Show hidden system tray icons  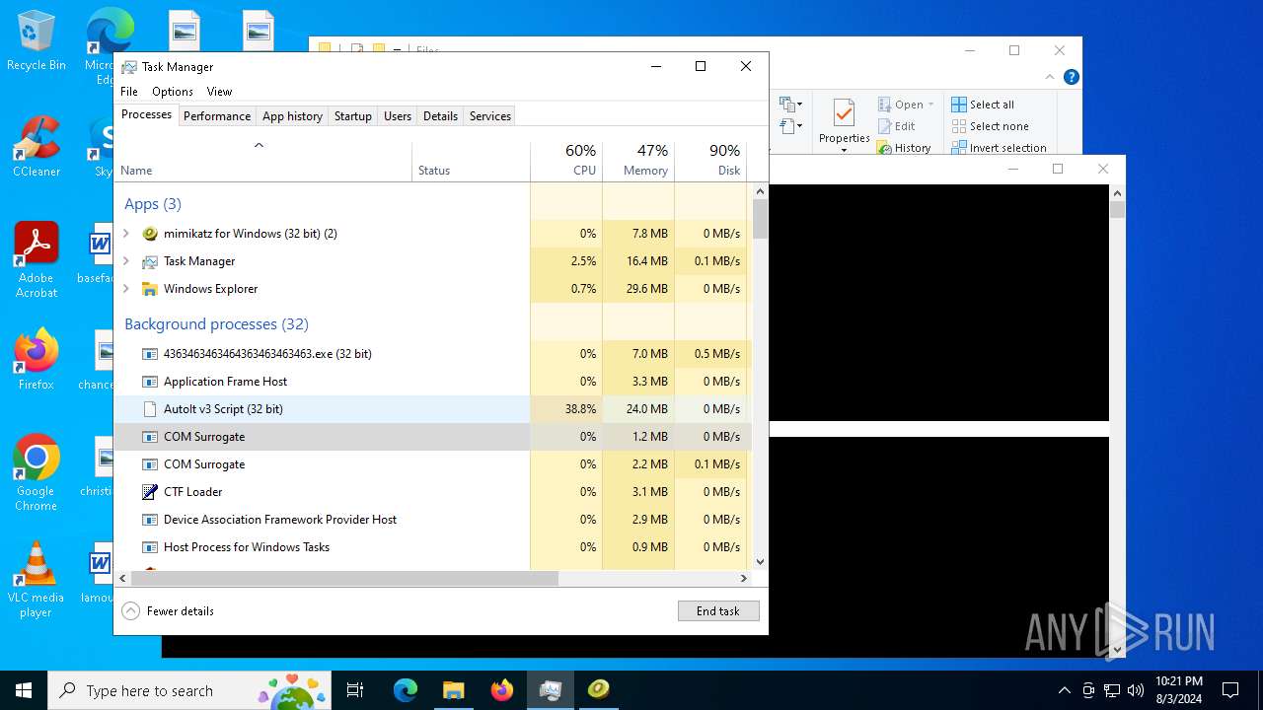(x=1064, y=690)
